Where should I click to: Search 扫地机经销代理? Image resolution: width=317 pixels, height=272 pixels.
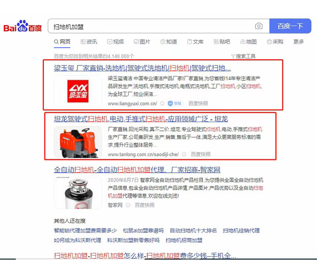(241, 230)
